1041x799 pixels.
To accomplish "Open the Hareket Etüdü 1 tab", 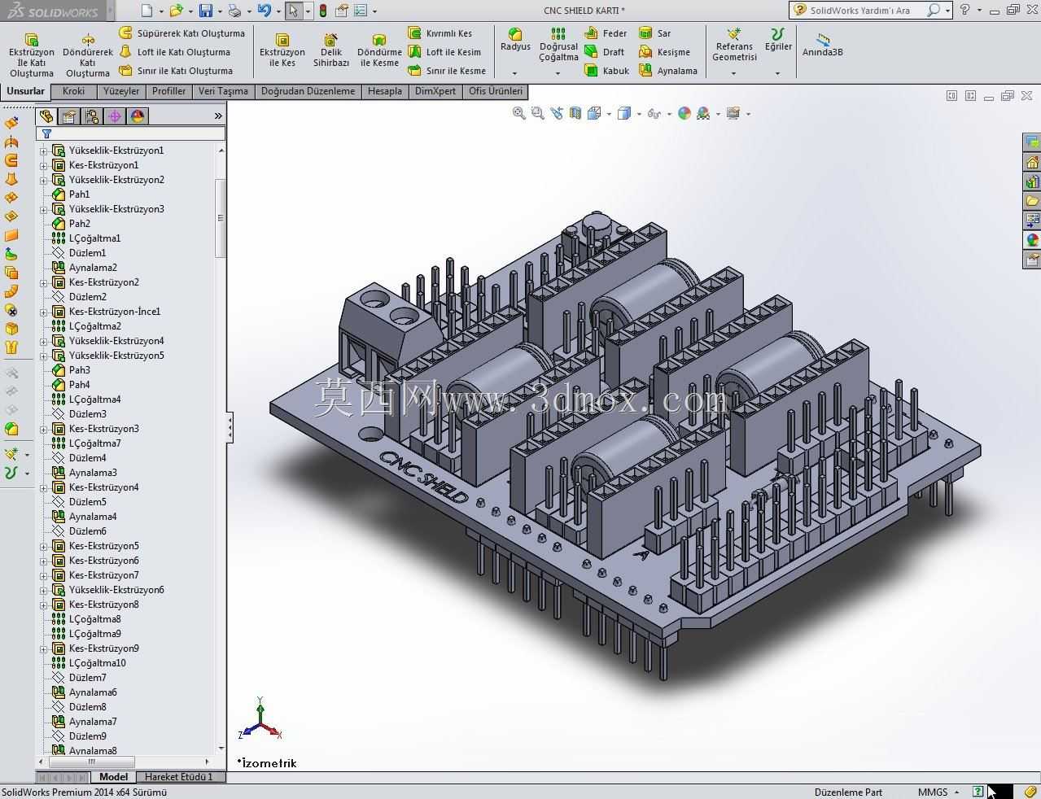I will coord(179,777).
